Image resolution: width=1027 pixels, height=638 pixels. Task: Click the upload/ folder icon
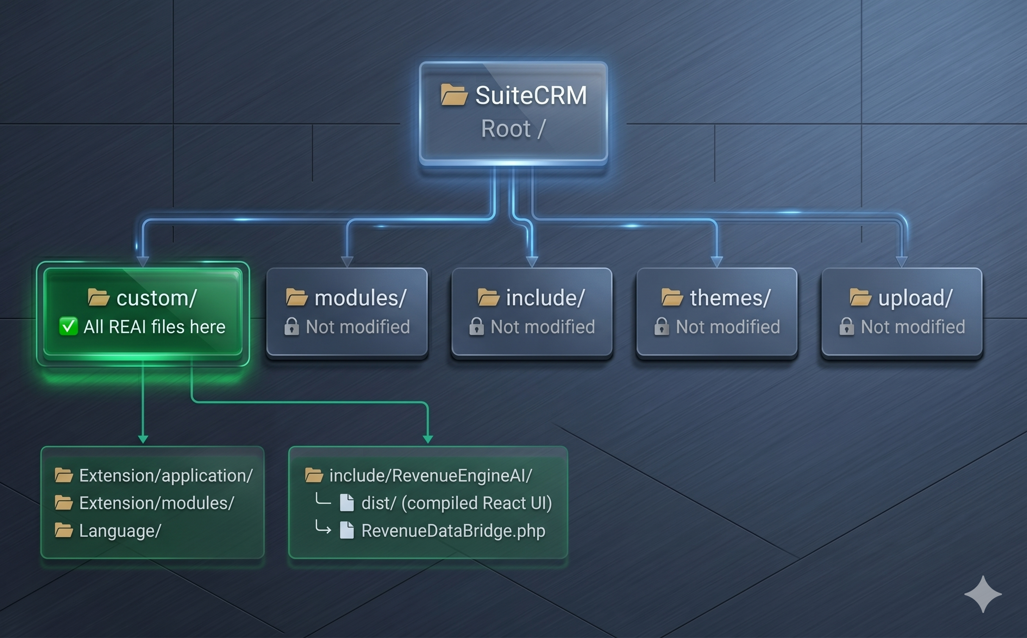(x=861, y=297)
